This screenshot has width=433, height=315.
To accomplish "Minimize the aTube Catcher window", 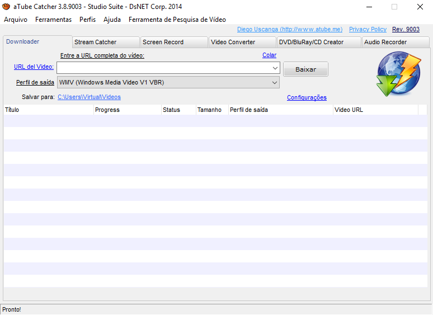I will point(369,7).
